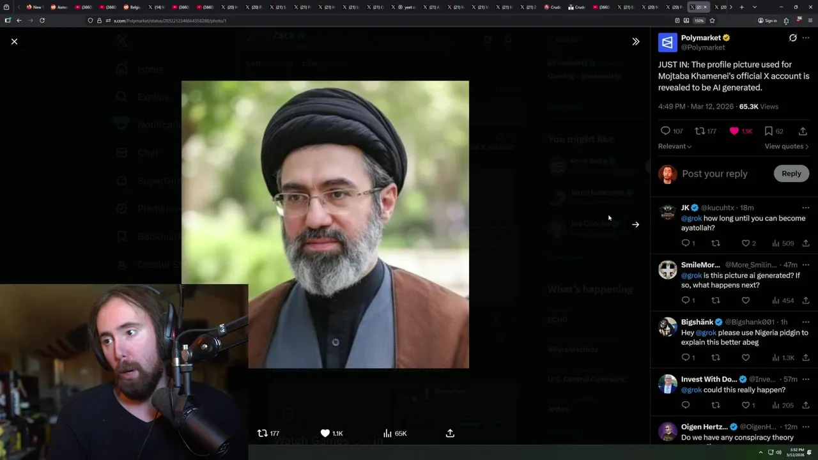Like Bigshänk's reply with heart icon
Screen dimensions: 818x460
point(745,358)
